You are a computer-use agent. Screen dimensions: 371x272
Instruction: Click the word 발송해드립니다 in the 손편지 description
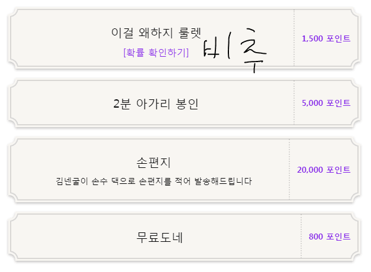223,182
